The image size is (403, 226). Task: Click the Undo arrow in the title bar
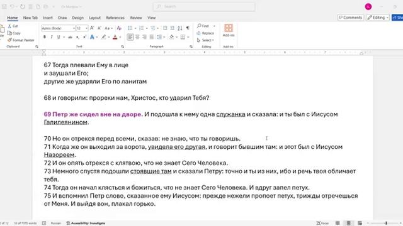click(12, 7)
